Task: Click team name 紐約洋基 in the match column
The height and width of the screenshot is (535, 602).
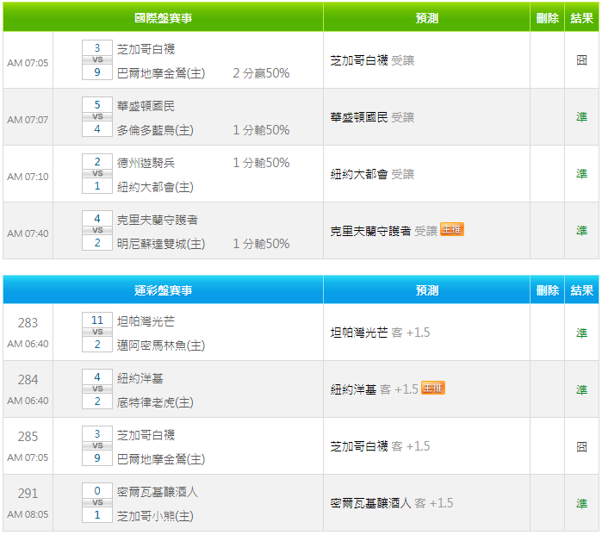Action: coord(140,378)
